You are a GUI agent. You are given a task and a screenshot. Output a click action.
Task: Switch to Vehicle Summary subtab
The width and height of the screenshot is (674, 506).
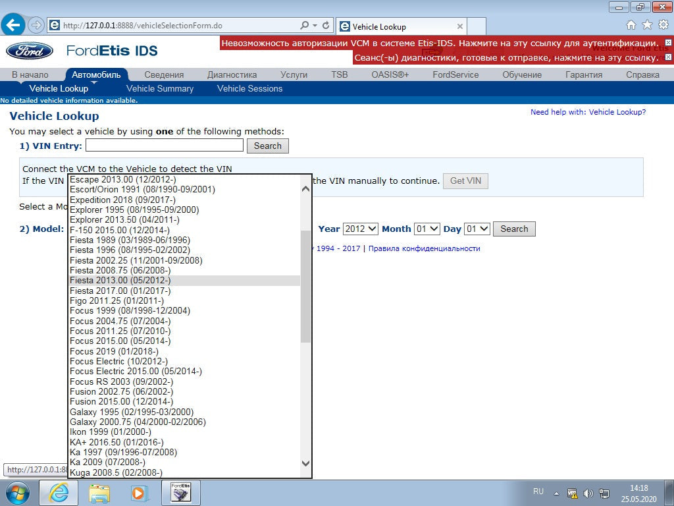[x=160, y=88]
